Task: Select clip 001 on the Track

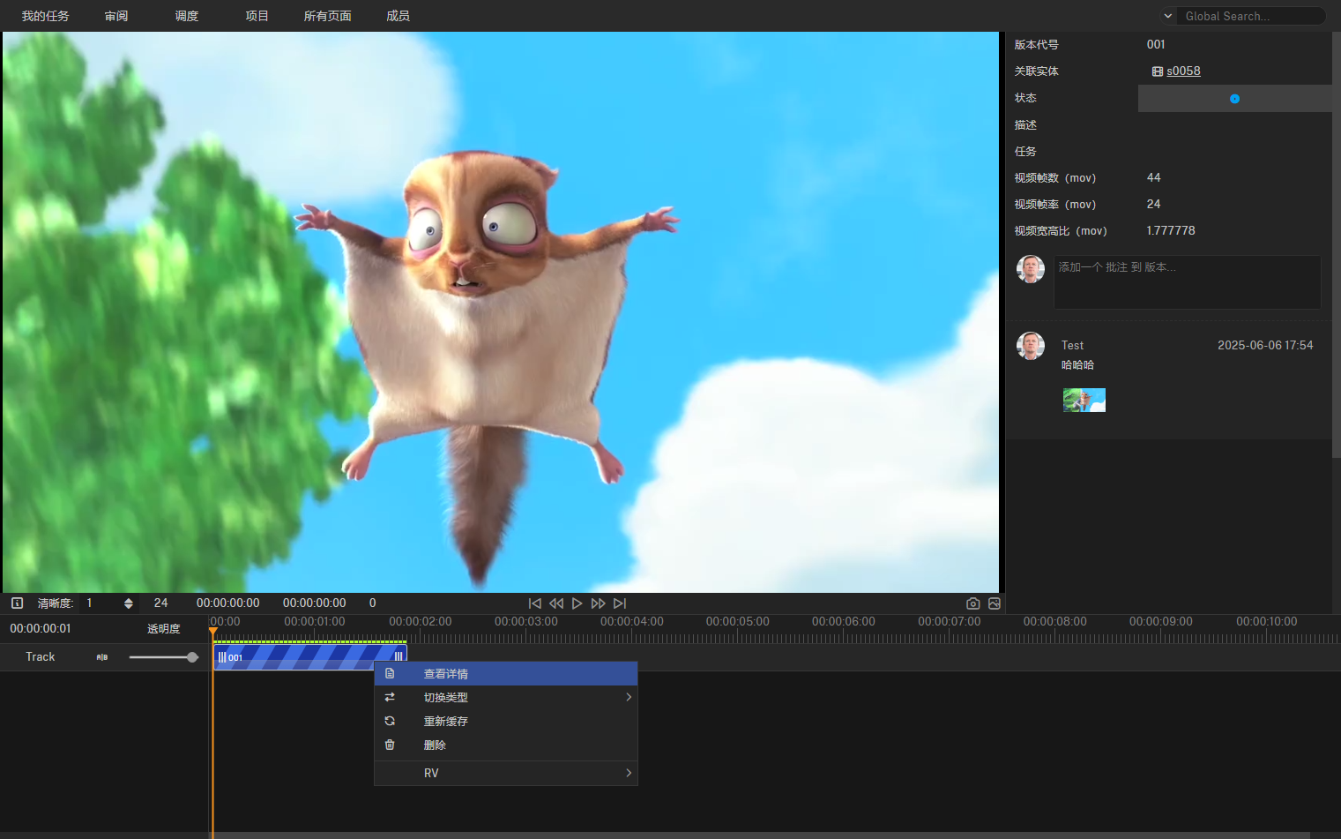Action: pos(309,657)
